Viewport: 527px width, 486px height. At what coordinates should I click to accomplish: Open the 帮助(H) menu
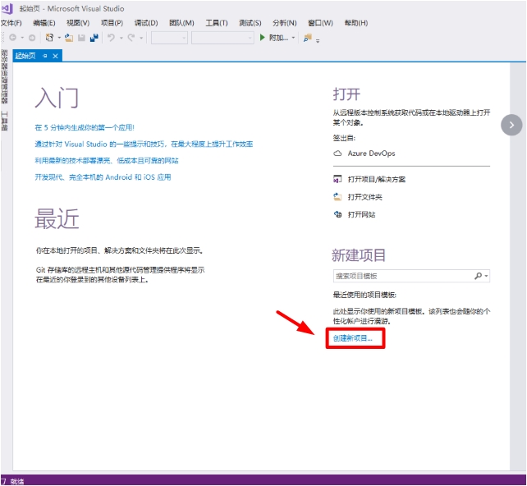tap(356, 23)
